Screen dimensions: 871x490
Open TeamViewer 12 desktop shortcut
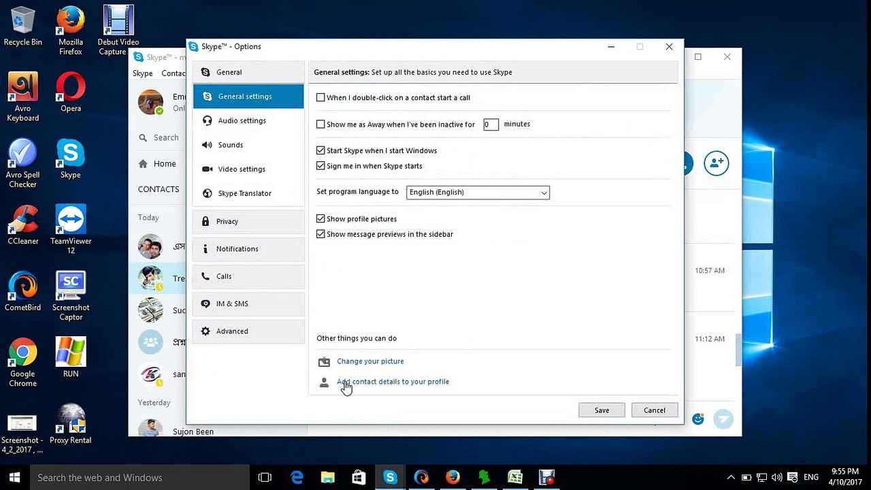[71, 230]
